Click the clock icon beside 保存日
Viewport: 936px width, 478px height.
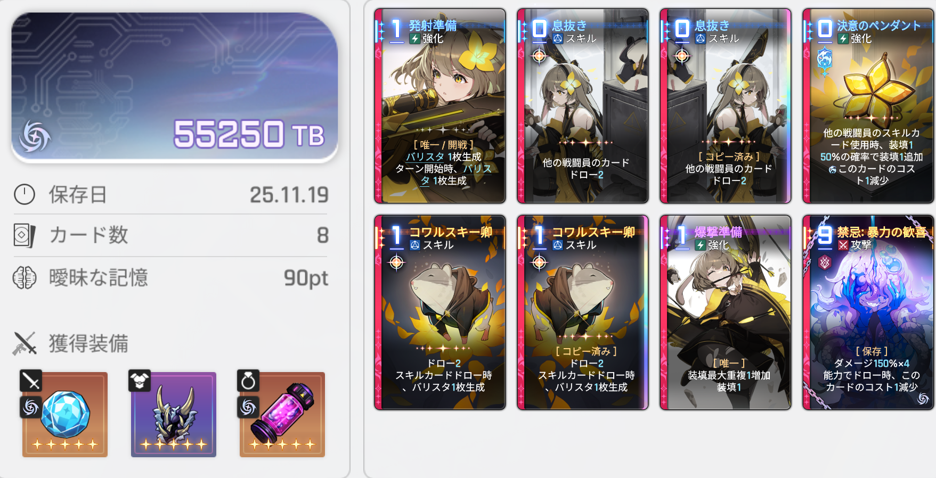click(25, 194)
